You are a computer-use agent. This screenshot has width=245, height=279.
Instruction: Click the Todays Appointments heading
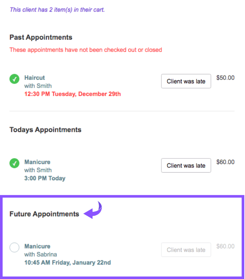(x=45, y=130)
